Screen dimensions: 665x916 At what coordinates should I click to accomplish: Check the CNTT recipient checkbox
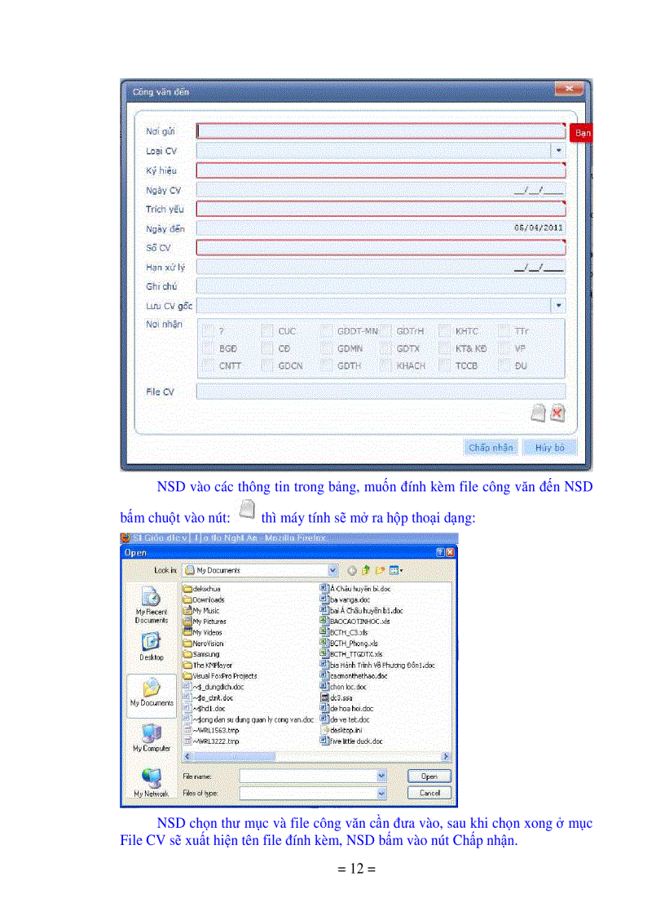point(209,366)
